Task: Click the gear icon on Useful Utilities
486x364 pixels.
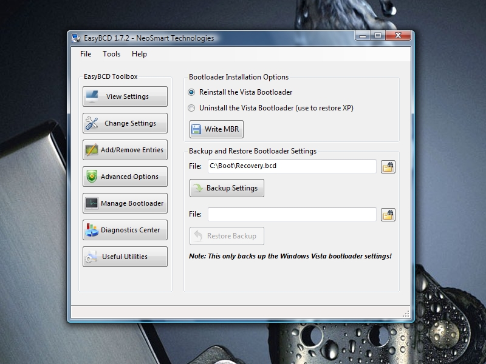Action: [91, 257]
